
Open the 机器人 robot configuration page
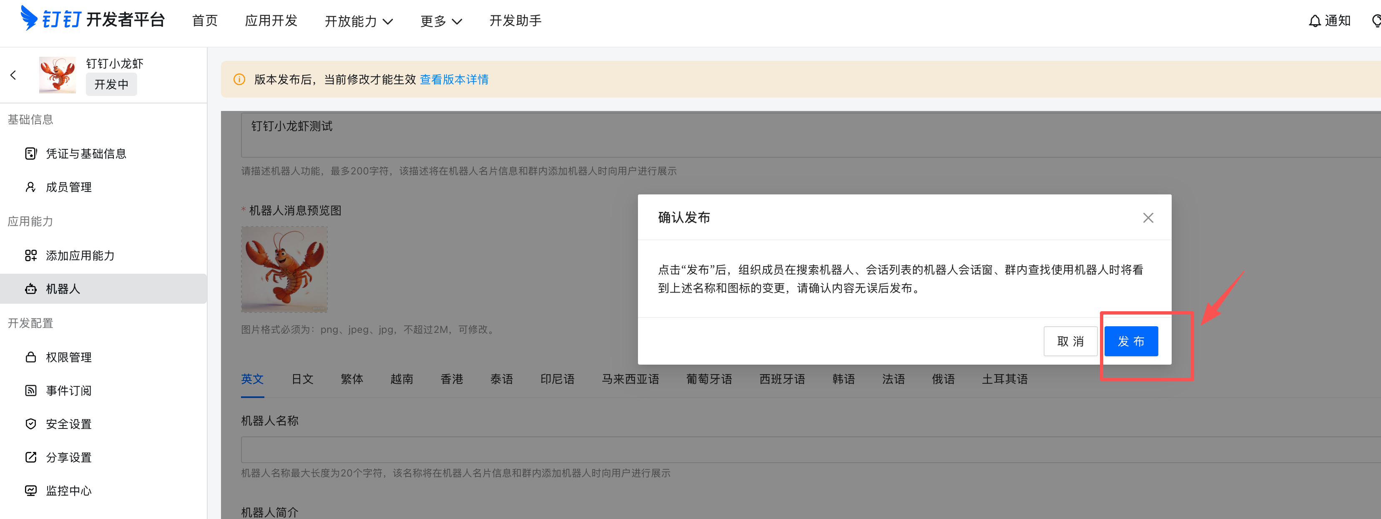[x=64, y=288]
